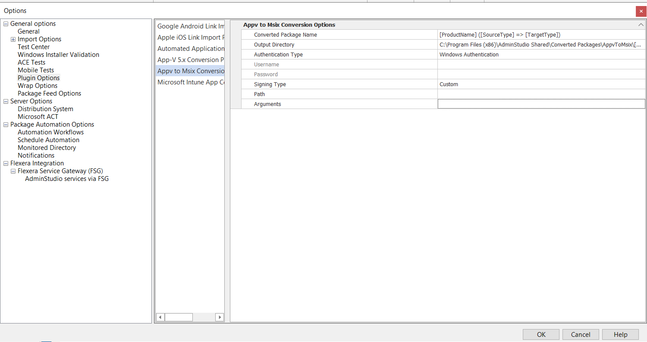Select Distribution System under Server Options
This screenshot has width=647, height=342.
pos(45,109)
